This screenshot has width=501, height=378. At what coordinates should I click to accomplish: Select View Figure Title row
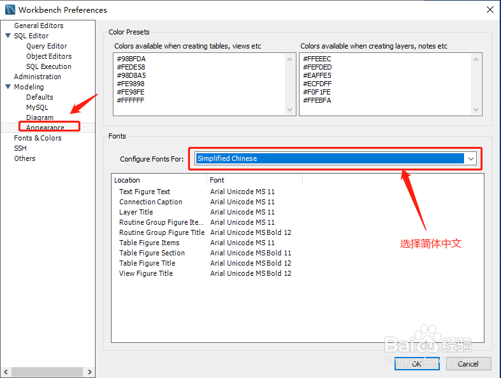[146, 274]
